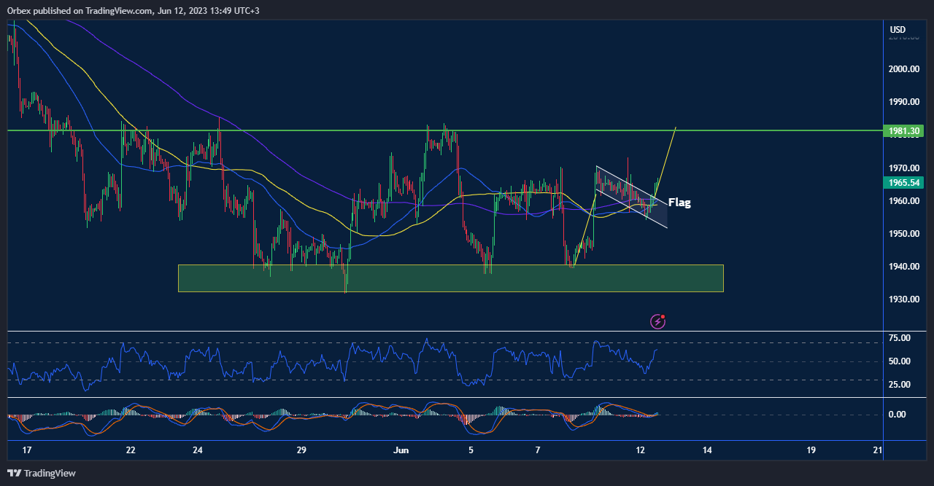Click the purple lightning event icon
This screenshot has width=934, height=486.
(658, 321)
